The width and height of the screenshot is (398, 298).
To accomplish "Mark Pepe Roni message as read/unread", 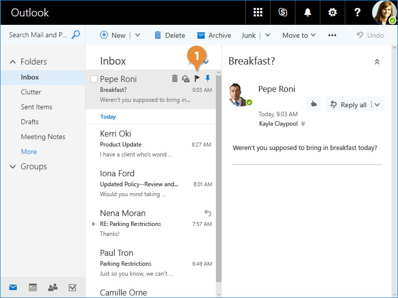I will [186, 78].
